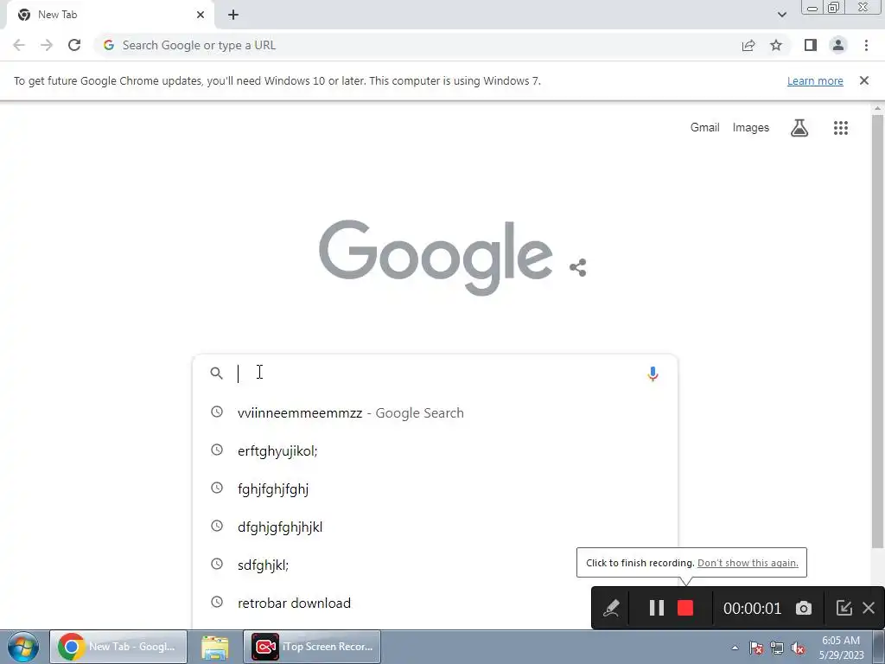
Task: Open the tab search dropdown arrow
Action: [x=781, y=15]
